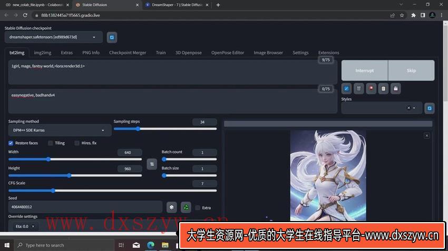Refresh the Styles list
Screen dimensions: 448x251
point(429,108)
